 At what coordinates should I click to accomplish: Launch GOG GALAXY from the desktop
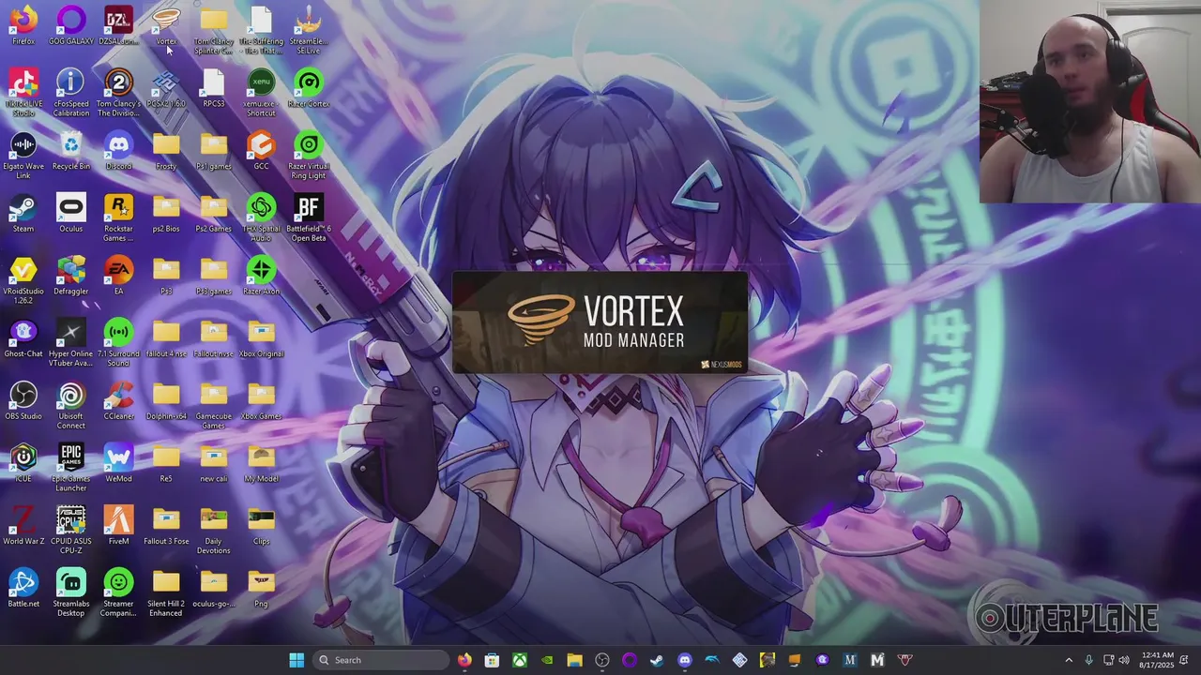71,25
